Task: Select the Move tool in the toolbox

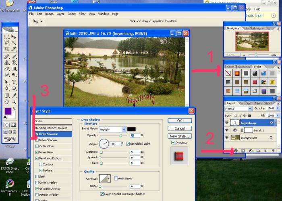Action: [x=14, y=37]
